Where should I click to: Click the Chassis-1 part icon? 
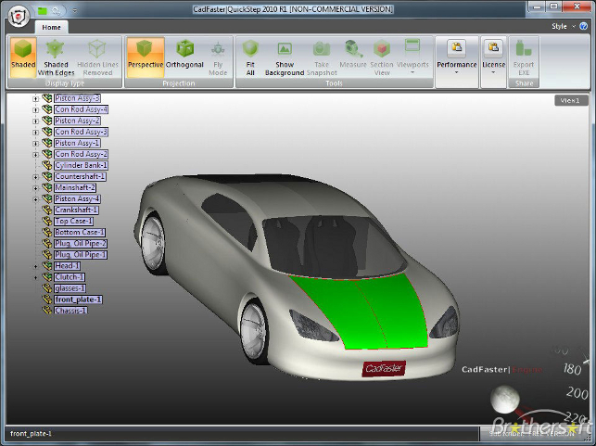(x=46, y=311)
